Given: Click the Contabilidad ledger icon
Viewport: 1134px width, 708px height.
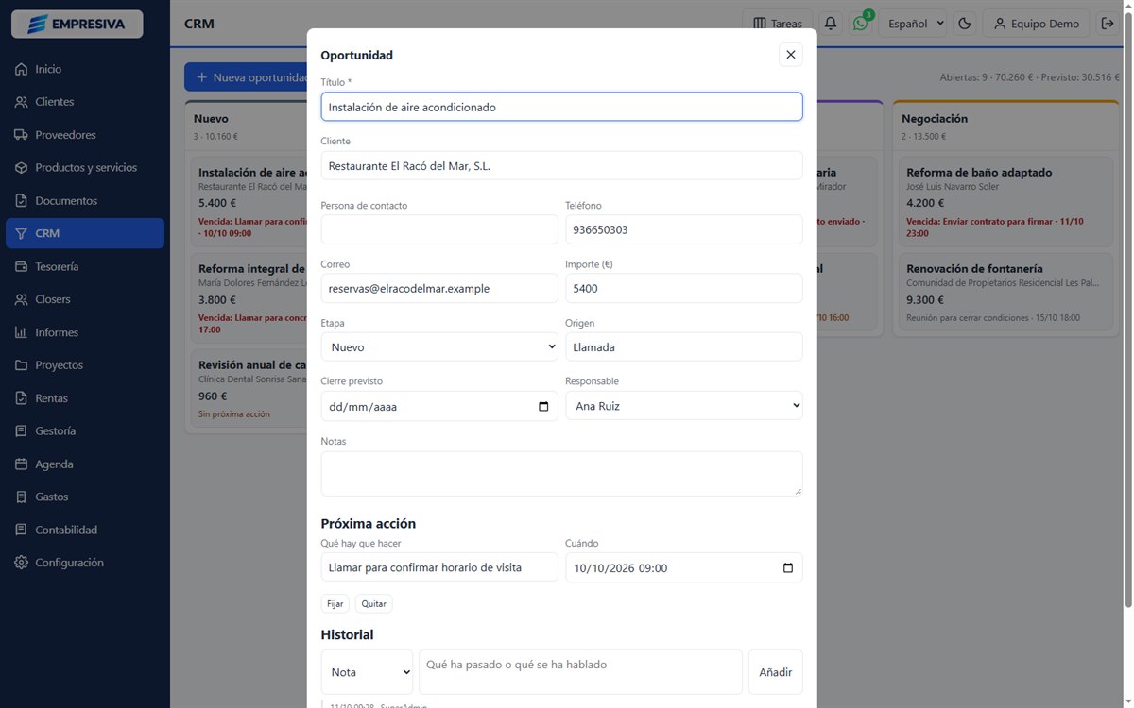Looking at the screenshot, I should 21,531.
